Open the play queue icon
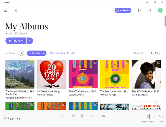 pyautogui.click(x=103, y=116)
